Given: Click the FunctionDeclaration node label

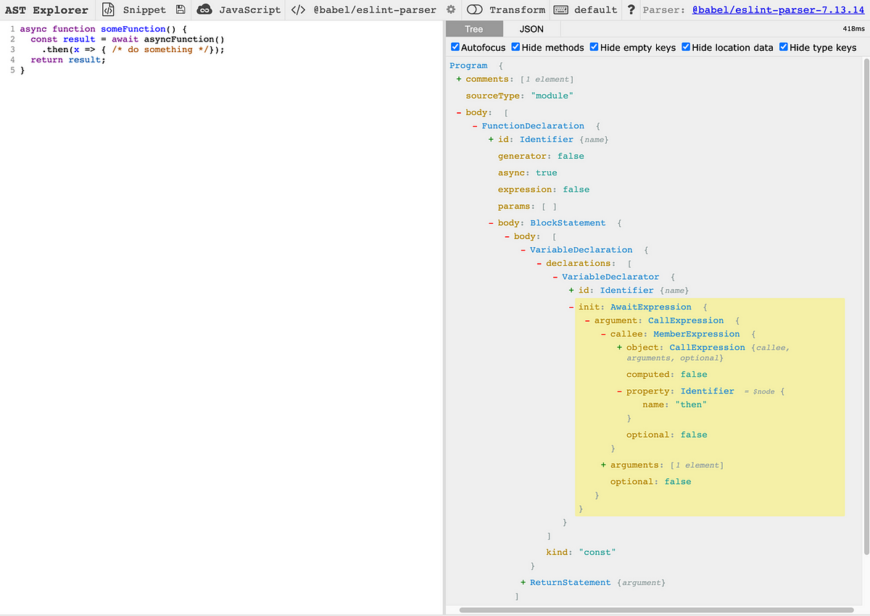Looking at the screenshot, I should 533,125.
